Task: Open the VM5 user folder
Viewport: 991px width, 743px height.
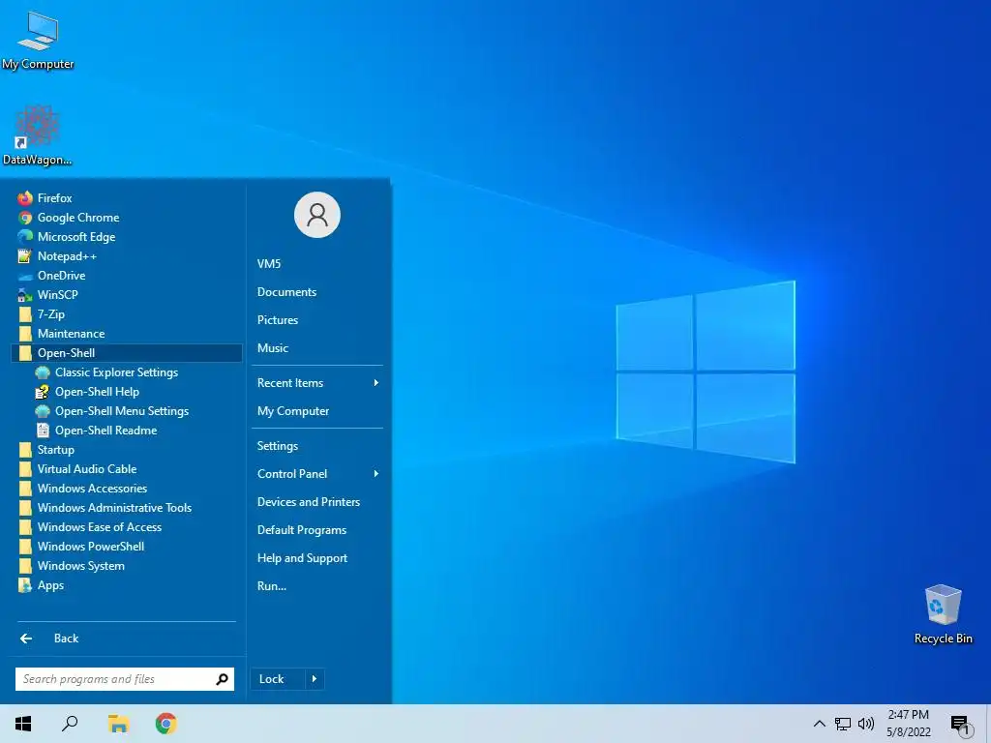Action: [x=317, y=264]
